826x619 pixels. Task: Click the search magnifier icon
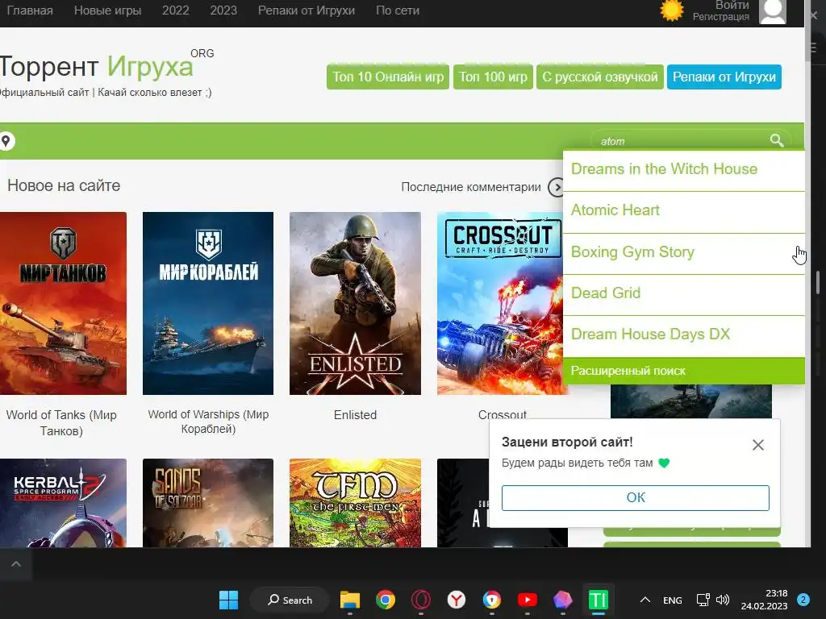coord(777,140)
